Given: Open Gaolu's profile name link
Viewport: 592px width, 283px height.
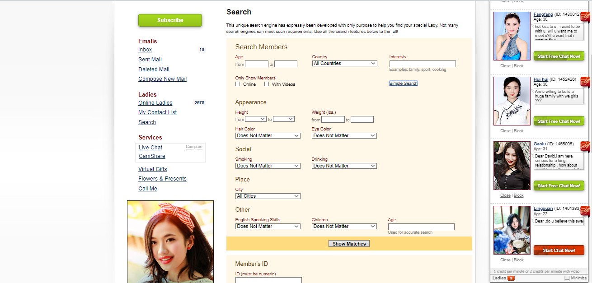Looking at the screenshot, I should (540, 144).
